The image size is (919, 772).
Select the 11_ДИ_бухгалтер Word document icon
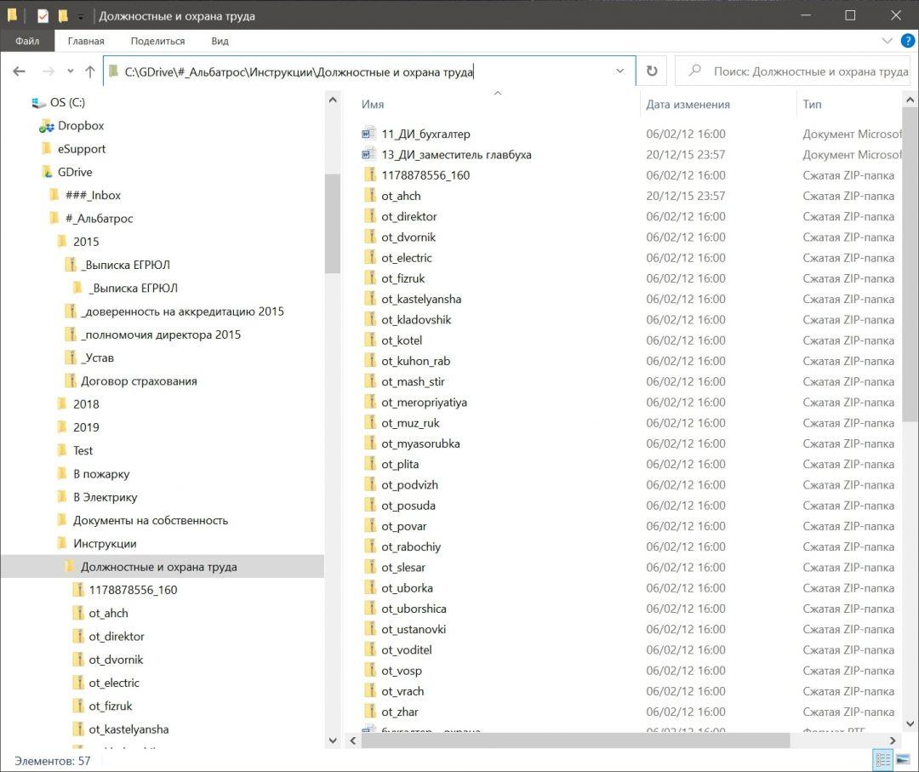[368, 134]
